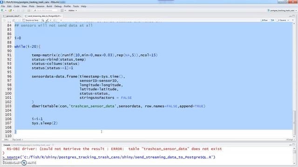Open the Build menu
Viewport: 298px width, 167px height.
[x=49, y=6]
